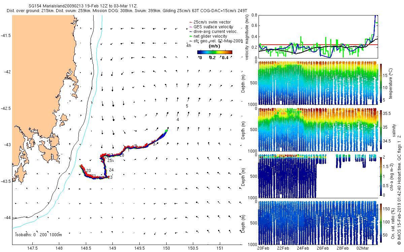Click latitude tick label '-43.5'
404x252 pixels.
pos(6,181)
